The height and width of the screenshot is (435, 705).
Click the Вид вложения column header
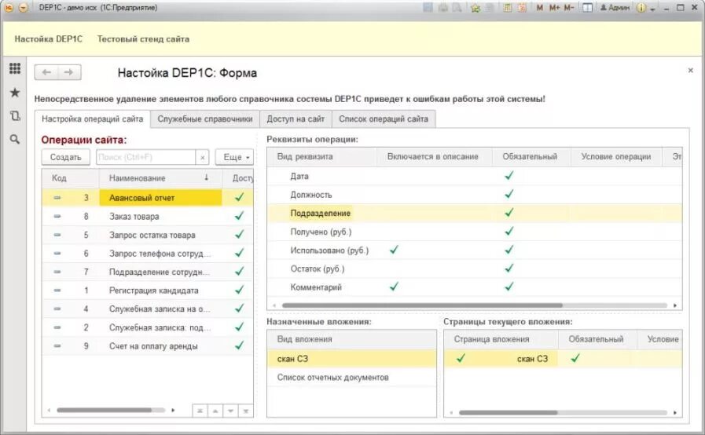click(351, 339)
